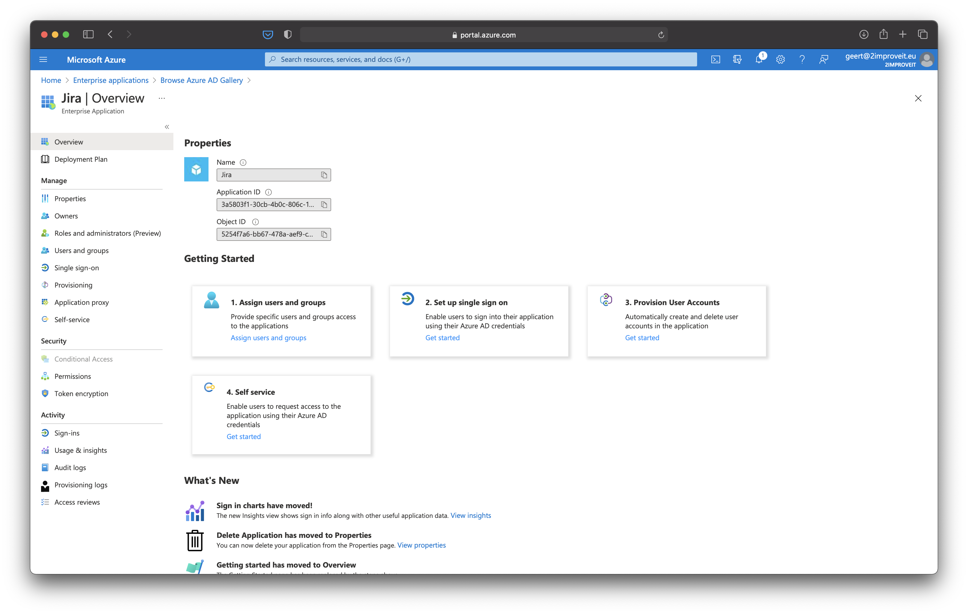Open the View insights link
968x614 pixels.
tap(471, 515)
